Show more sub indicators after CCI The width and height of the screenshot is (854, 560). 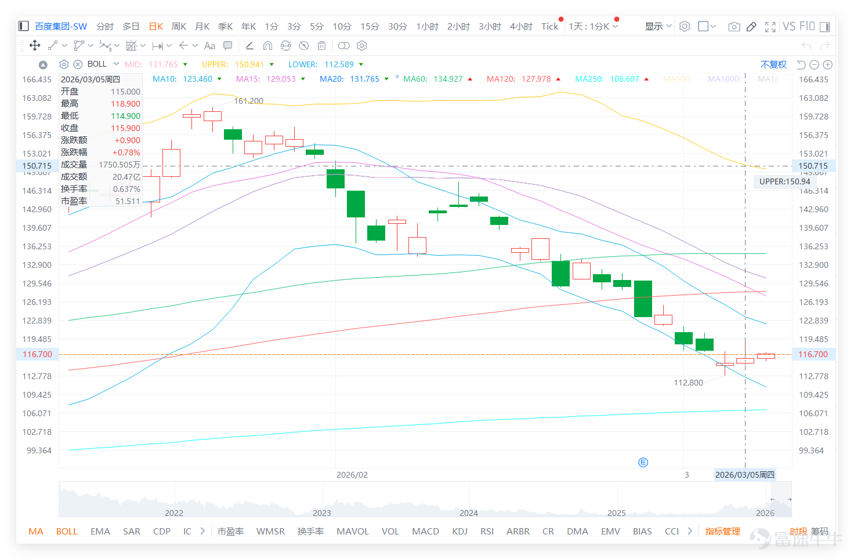click(689, 530)
